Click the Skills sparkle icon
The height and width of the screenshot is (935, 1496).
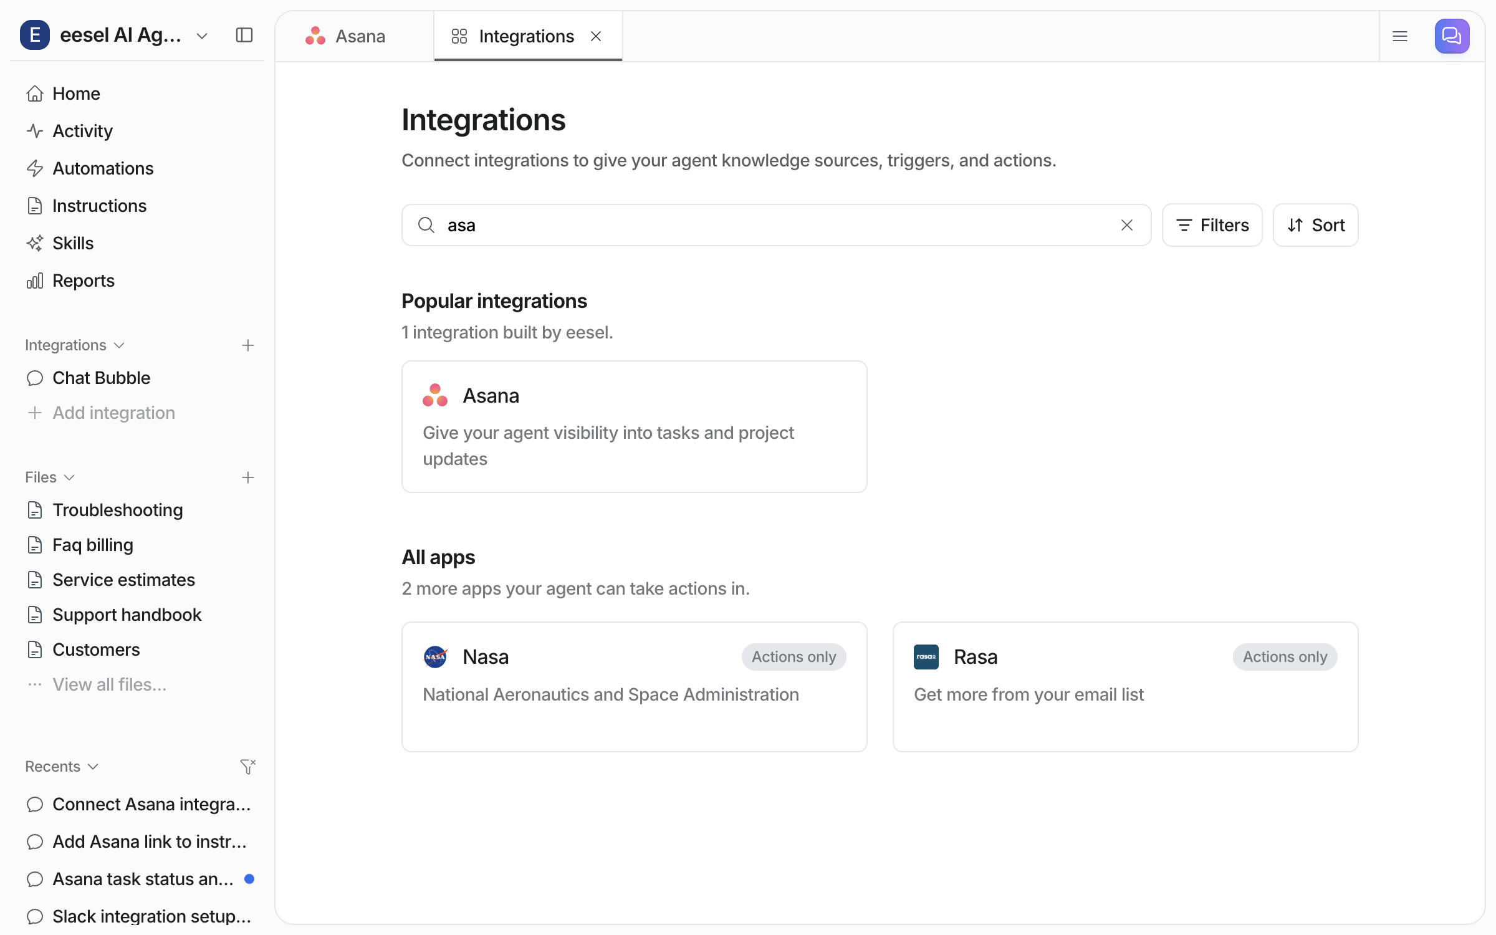pos(35,243)
